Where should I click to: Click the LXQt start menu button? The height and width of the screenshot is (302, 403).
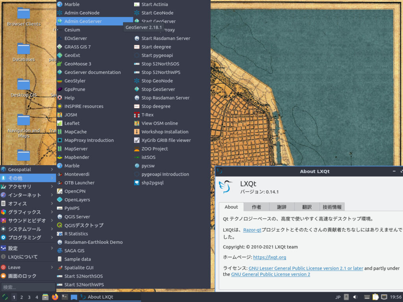[5, 297]
